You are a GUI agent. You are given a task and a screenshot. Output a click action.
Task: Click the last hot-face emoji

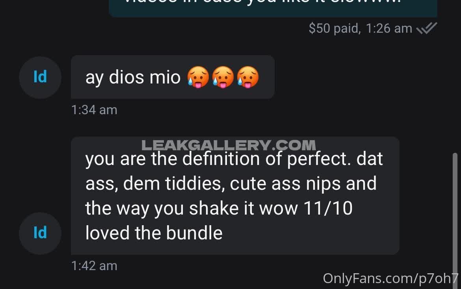(248, 77)
